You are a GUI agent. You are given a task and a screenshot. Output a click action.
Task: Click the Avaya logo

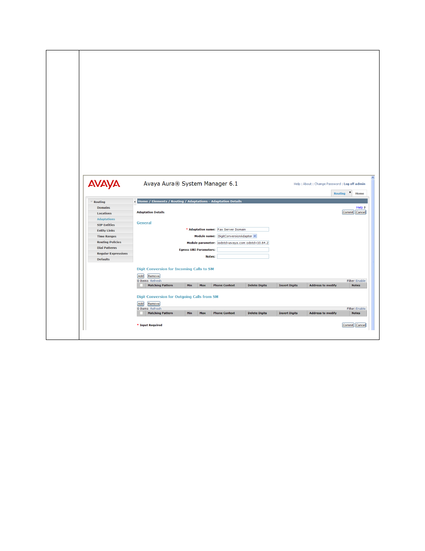(104, 184)
